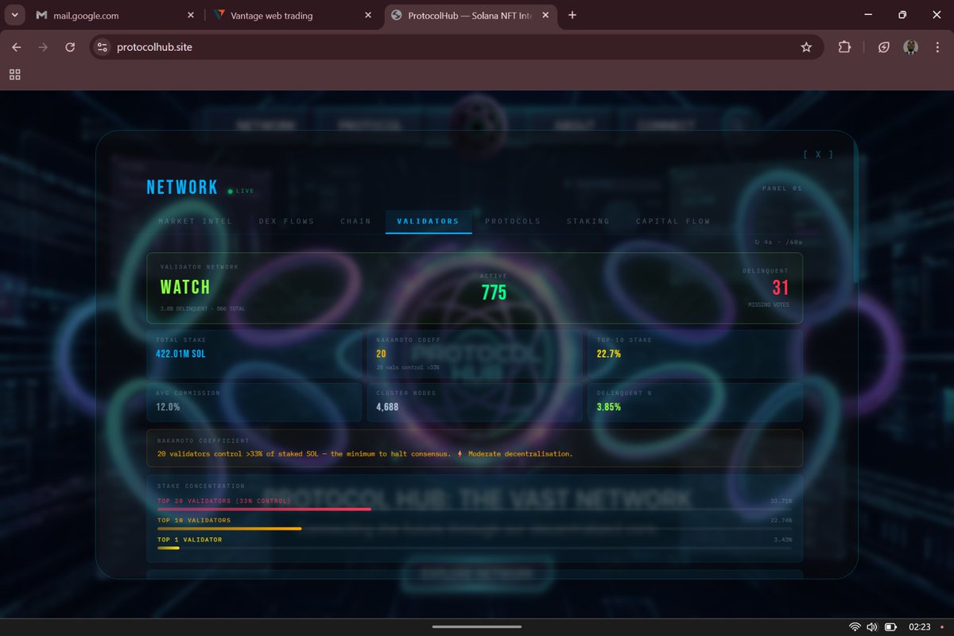954x636 pixels.
Task: Go forward to the next page
Action: click(x=43, y=47)
